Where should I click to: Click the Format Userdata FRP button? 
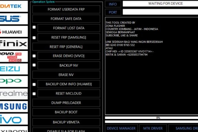pyautogui.click(x=66, y=9)
